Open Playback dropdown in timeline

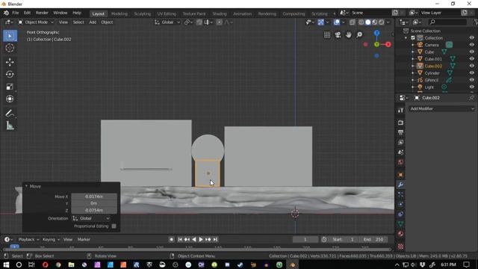pos(29,239)
